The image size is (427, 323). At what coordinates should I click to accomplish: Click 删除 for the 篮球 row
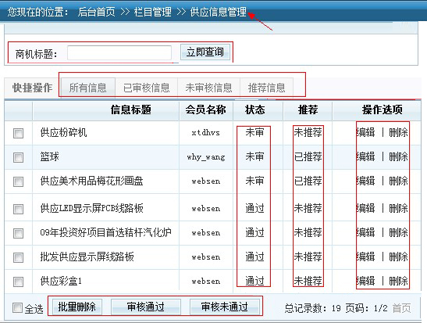tap(398, 156)
